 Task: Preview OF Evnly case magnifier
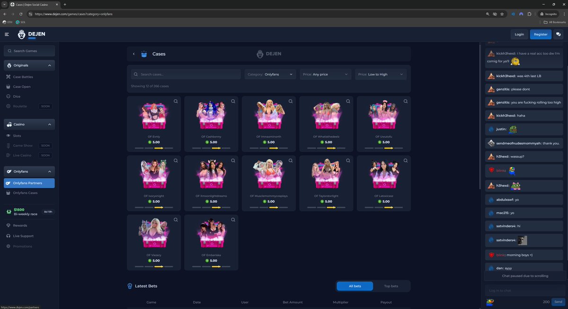pos(176,101)
